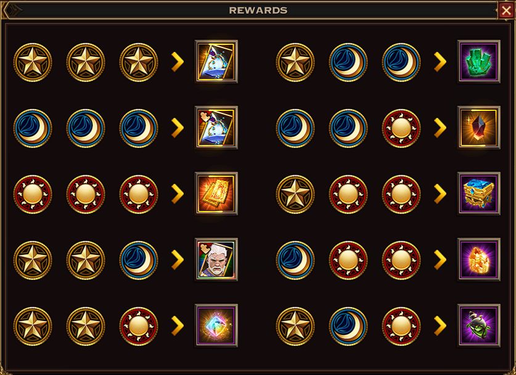Select the glowing orange crystal reward
This screenshot has width=516, height=375.
click(479, 260)
